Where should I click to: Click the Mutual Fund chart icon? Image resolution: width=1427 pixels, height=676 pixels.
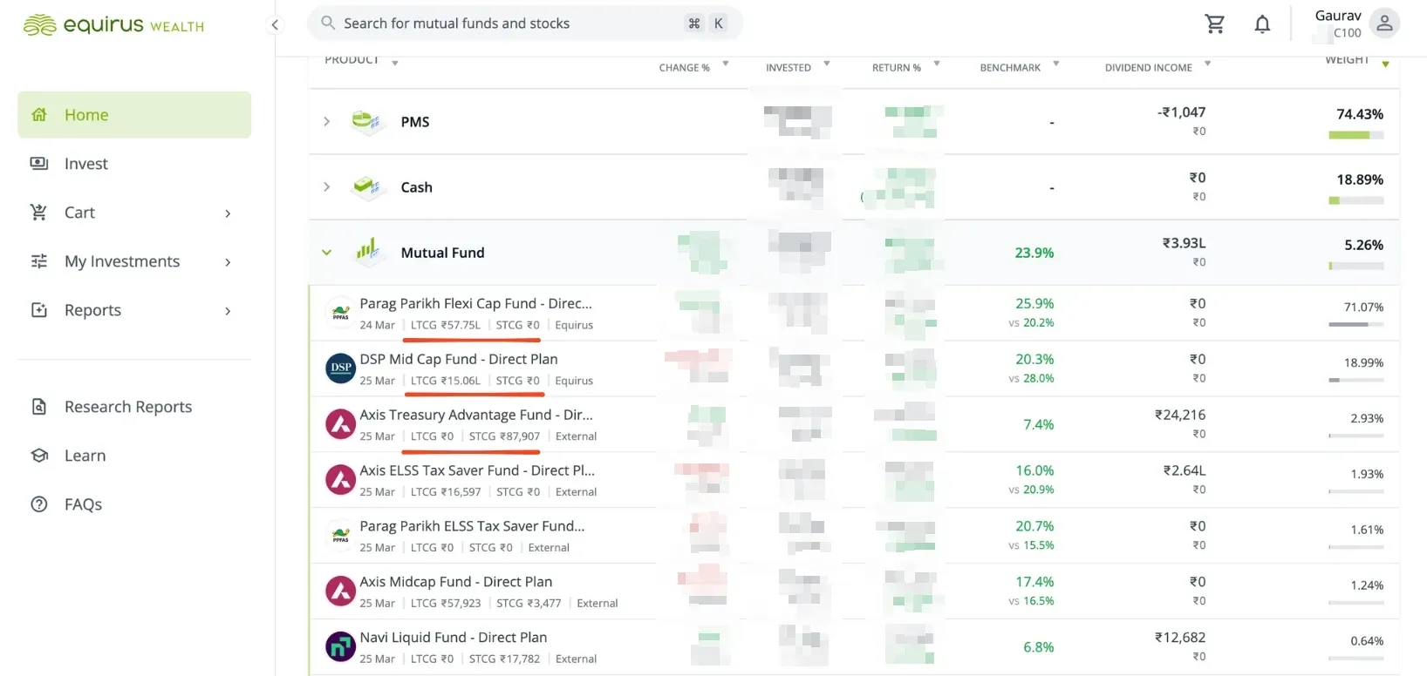(x=367, y=252)
